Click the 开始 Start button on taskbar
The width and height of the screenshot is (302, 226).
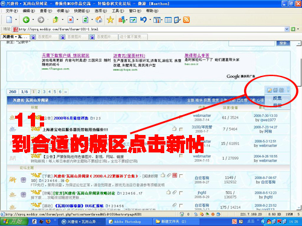click(x=14, y=221)
